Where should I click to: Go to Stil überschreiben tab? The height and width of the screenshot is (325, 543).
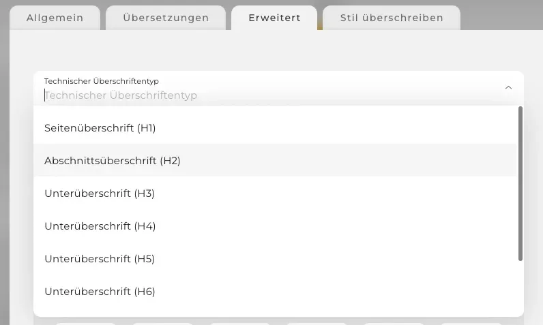click(392, 18)
